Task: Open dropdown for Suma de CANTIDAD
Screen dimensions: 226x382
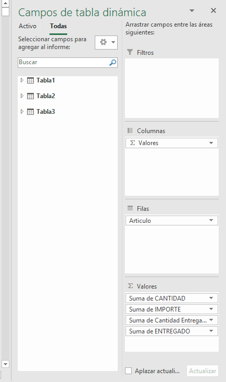Action: (211, 298)
